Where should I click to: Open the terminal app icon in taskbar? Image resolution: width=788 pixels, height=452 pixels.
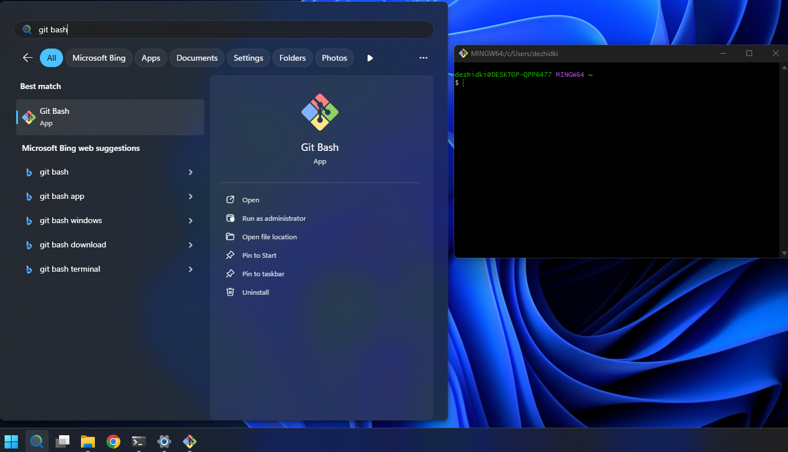[x=139, y=442]
